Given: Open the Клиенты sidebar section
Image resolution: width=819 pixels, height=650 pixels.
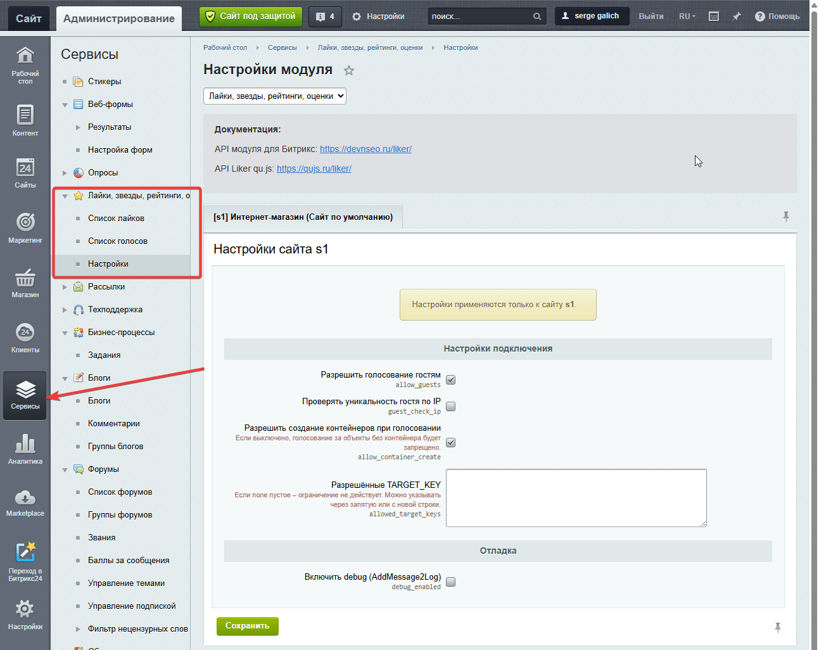Looking at the screenshot, I should (x=25, y=338).
